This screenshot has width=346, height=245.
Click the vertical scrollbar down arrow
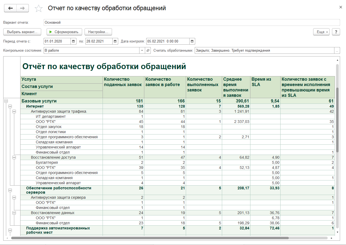337,232
